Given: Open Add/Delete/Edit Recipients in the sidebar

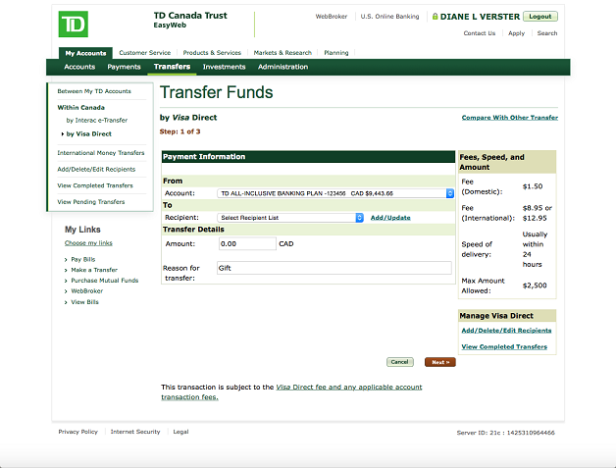Looking at the screenshot, I should pos(96,170).
